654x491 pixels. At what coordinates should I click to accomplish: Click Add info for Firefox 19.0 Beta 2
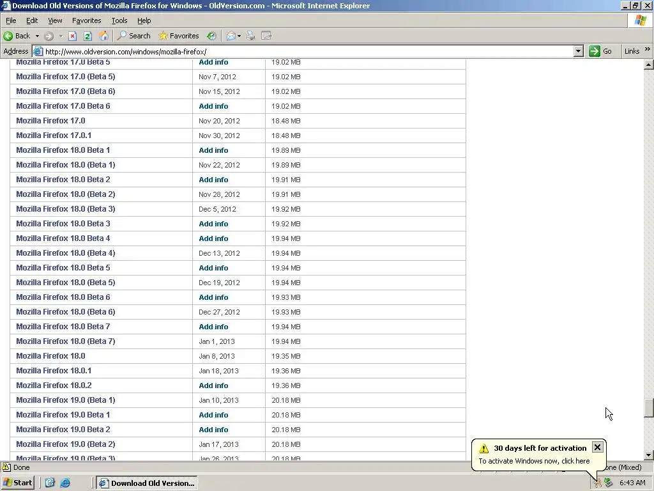coord(213,430)
